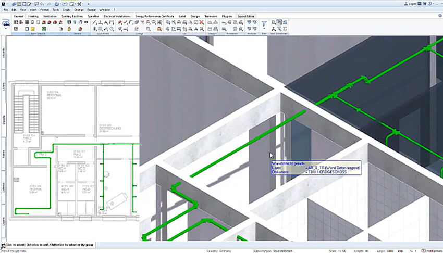Click the application logo button at top-left
Screen dimensions: 443x253
coord(3,3)
